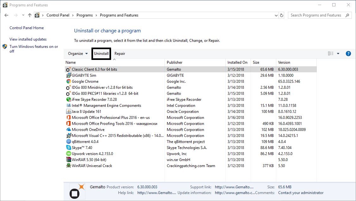
Task: Expand chevron after Programs breadcrumb
Action: tap(96, 15)
